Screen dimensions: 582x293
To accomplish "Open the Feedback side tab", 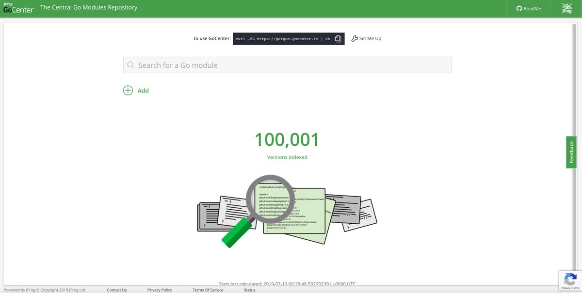I will tap(571, 152).
